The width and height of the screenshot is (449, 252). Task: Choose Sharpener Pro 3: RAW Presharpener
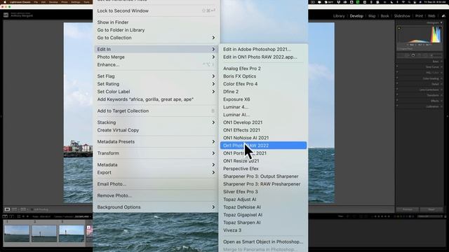(262, 184)
